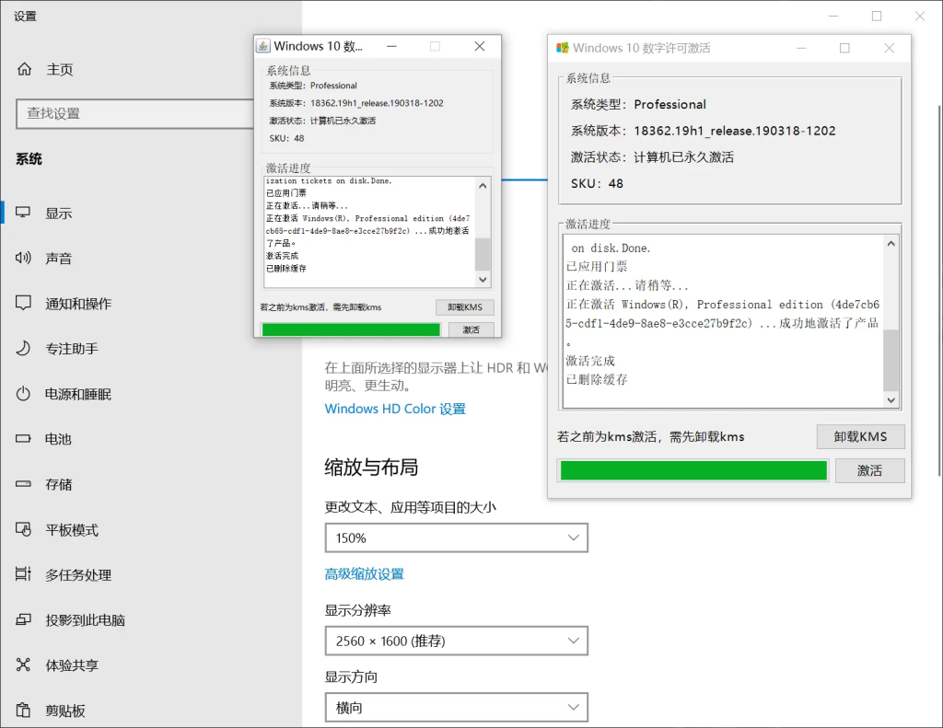Screen dimensions: 943x728
Task: Click the Windows logo icon in large activation window
Action: 563,48
